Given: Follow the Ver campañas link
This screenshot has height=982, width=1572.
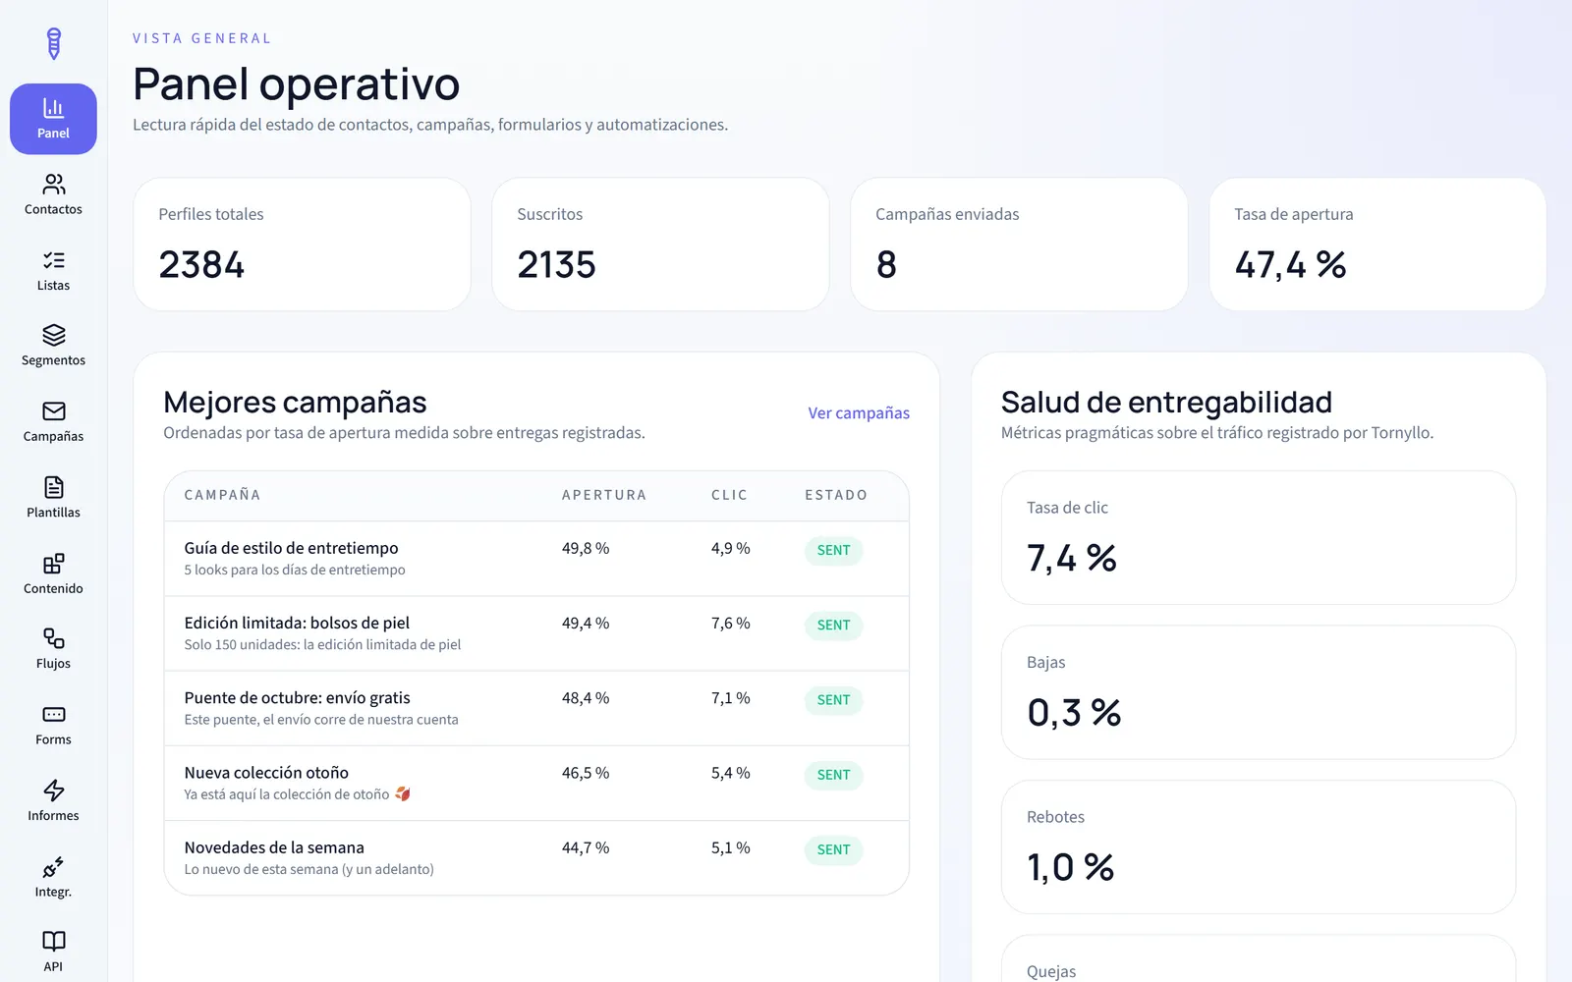Looking at the screenshot, I should click(x=859, y=413).
